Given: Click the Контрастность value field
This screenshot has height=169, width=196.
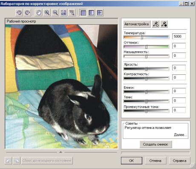Looking at the screenshot, I should (179, 77).
